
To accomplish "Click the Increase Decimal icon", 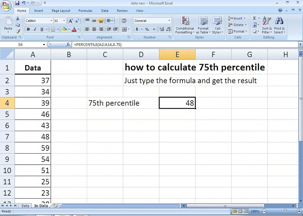I will [x=162, y=29].
